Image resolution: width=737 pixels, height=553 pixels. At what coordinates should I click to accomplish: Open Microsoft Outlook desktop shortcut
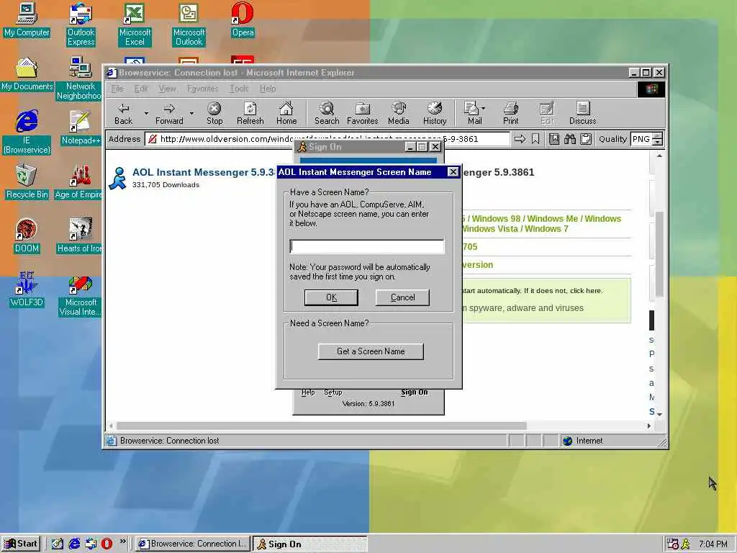(x=189, y=24)
